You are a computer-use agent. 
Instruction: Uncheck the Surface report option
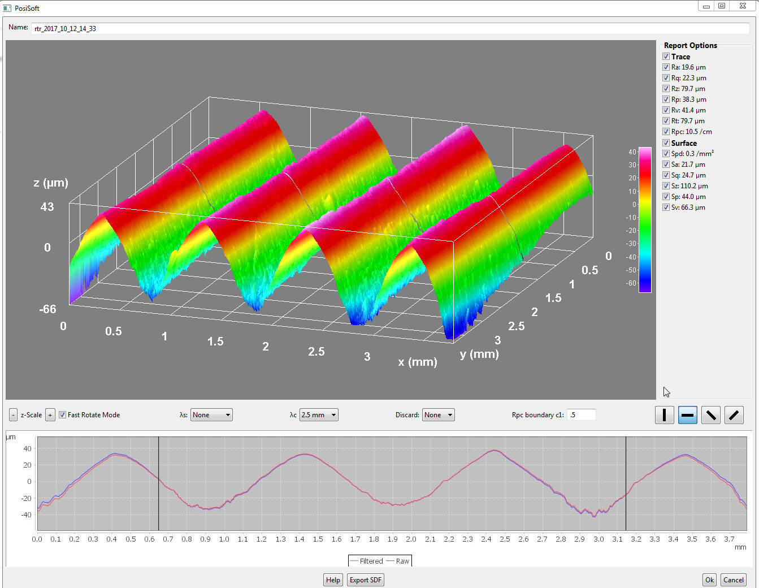tap(666, 143)
